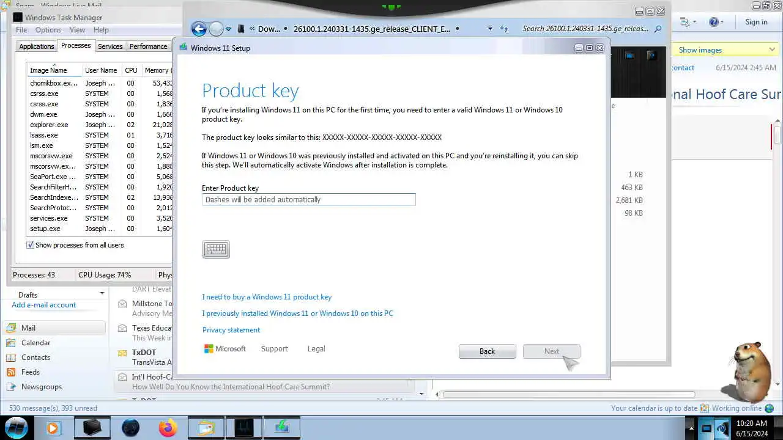Collapse the Drafts folder pane arrow
Screen dimensions: 783x440
tap(102, 294)
